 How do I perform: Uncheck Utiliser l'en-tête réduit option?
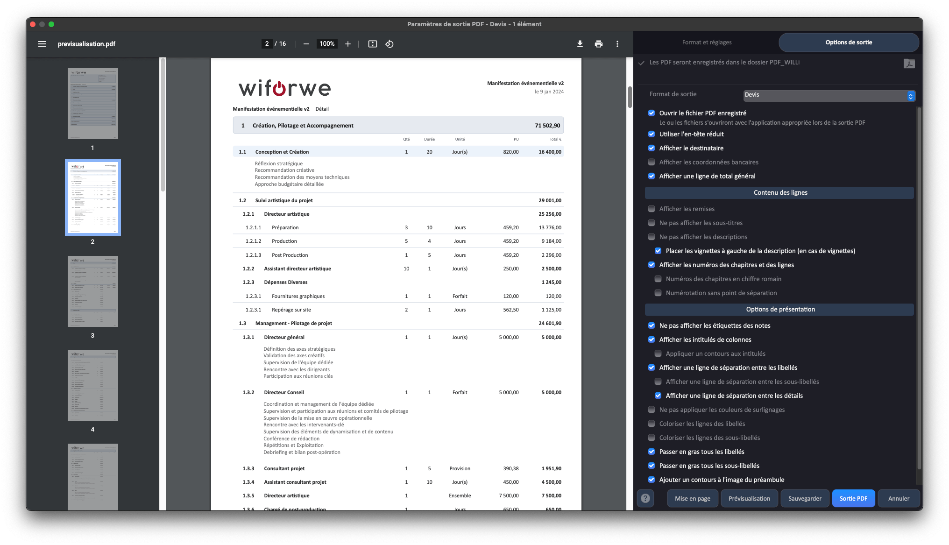coord(652,134)
